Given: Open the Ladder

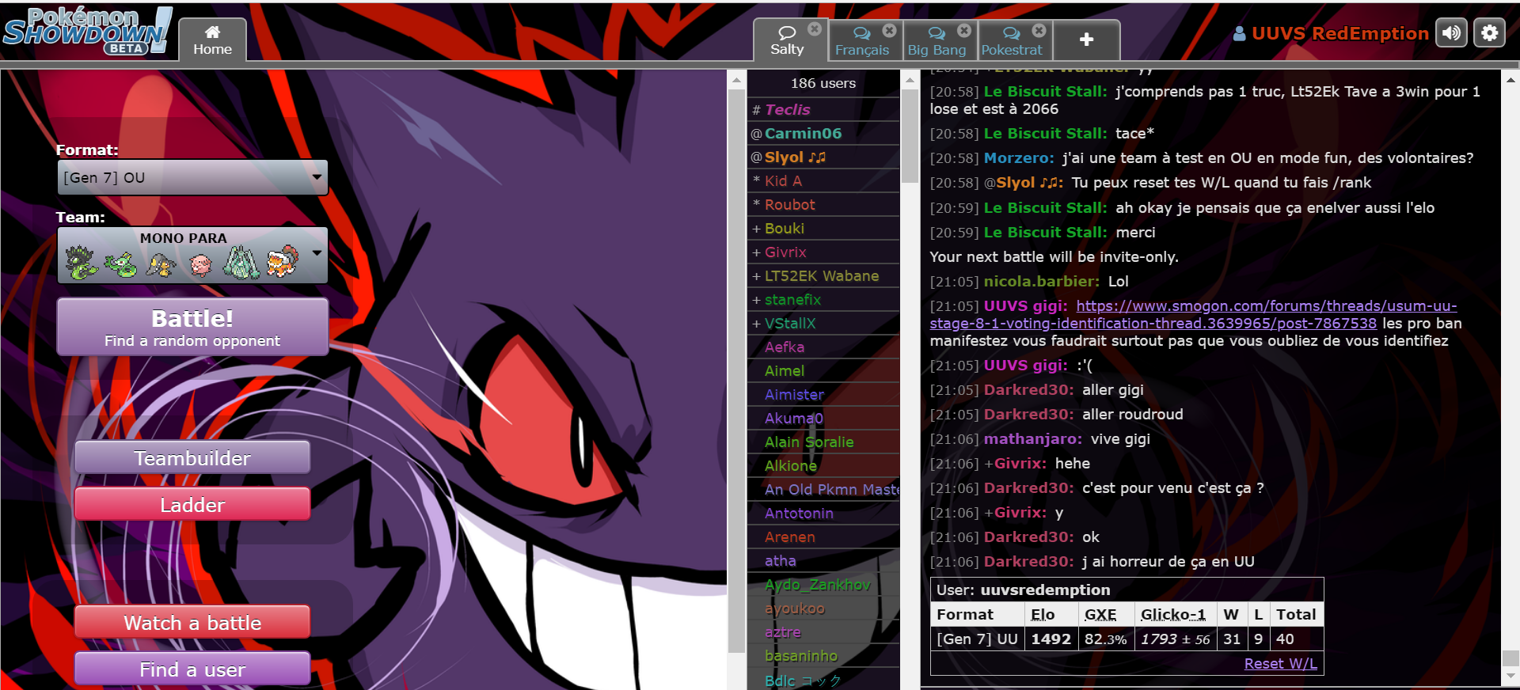Looking at the screenshot, I should pos(192,504).
